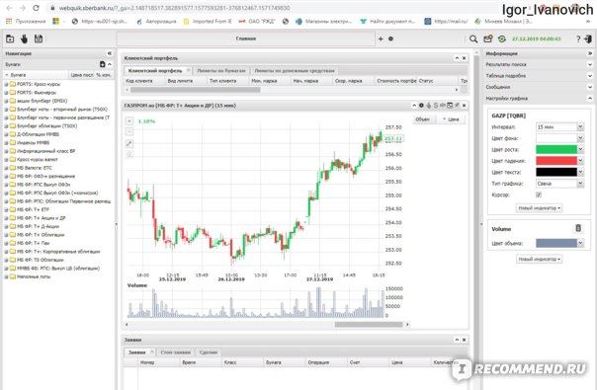This screenshot has width=597, height=390.
Task: Click the green connection status icon
Action: pos(502,39)
